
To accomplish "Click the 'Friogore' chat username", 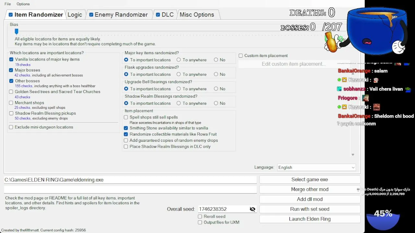I will (348, 98).
